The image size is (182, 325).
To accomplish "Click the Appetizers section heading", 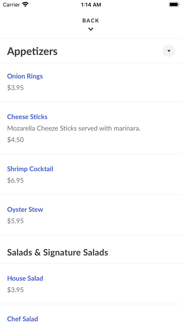I will 32,51.
